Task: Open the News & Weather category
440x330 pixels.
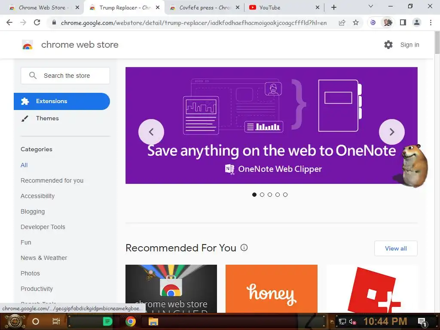Action: [x=44, y=258]
